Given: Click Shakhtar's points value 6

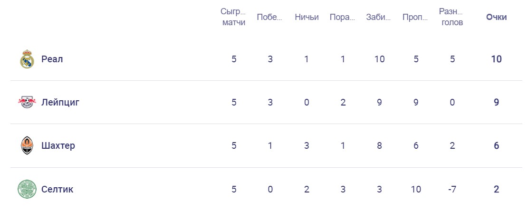Looking at the screenshot, I should point(497,145).
